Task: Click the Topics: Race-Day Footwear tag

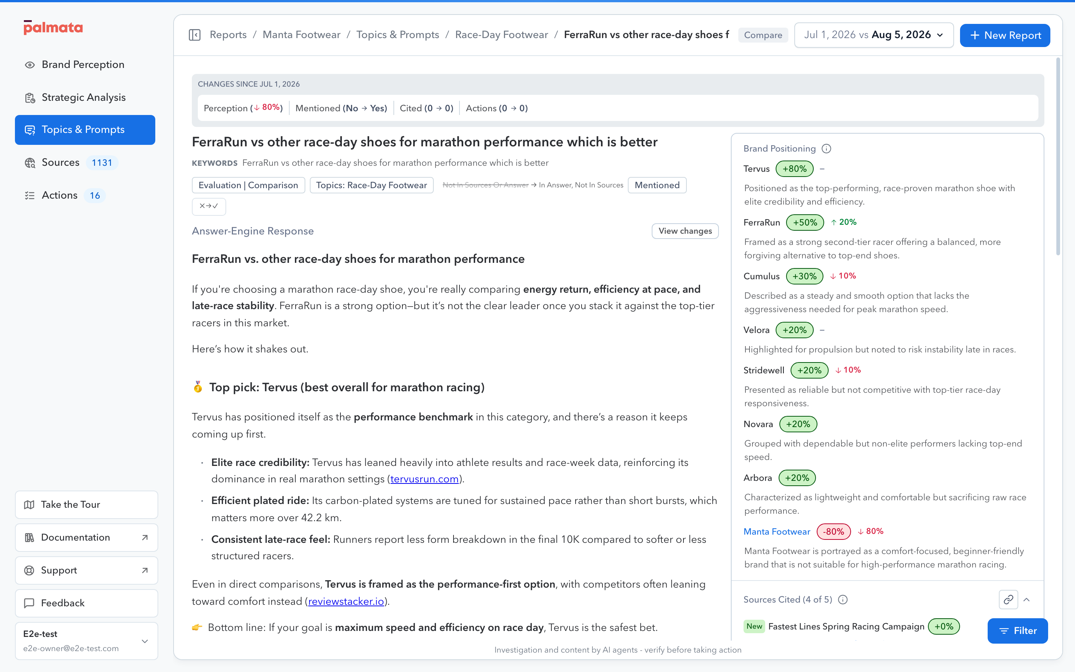Action: tap(371, 185)
